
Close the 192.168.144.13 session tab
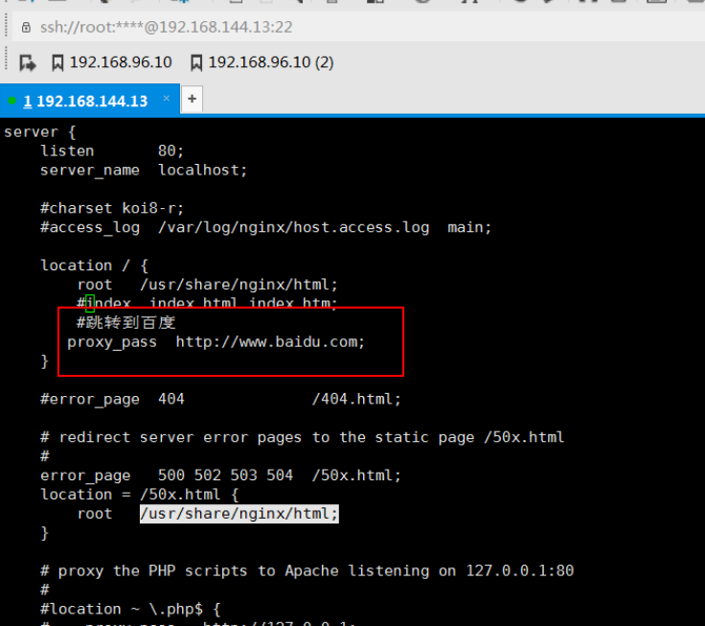167,98
